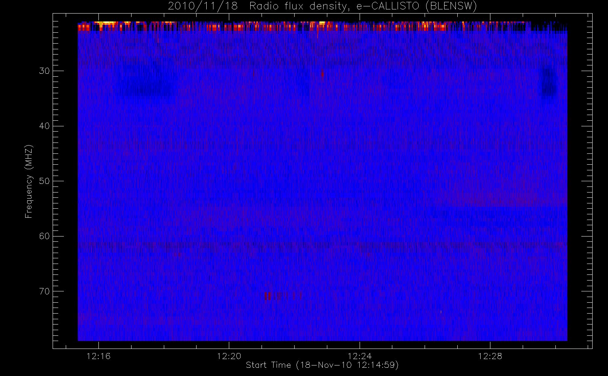The width and height of the screenshot is (608, 376).
Task: Click the 12:28 time tick label
Action: tap(490, 356)
